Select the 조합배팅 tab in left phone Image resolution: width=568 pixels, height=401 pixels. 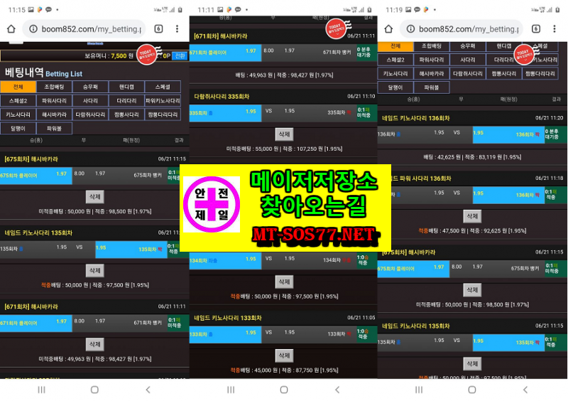click(x=55, y=87)
